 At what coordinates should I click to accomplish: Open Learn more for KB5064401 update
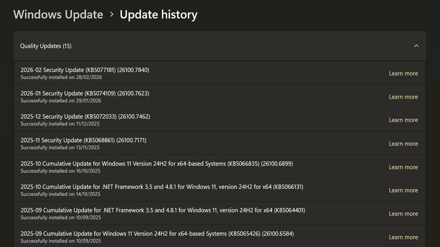point(403,214)
